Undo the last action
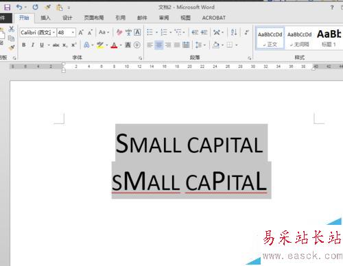 pos(19,8)
